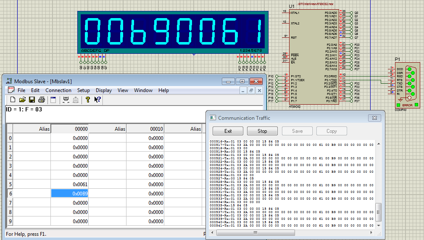Click the yellow question mark About icon
The width and height of the screenshot is (424, 240).
pos(87,100)
